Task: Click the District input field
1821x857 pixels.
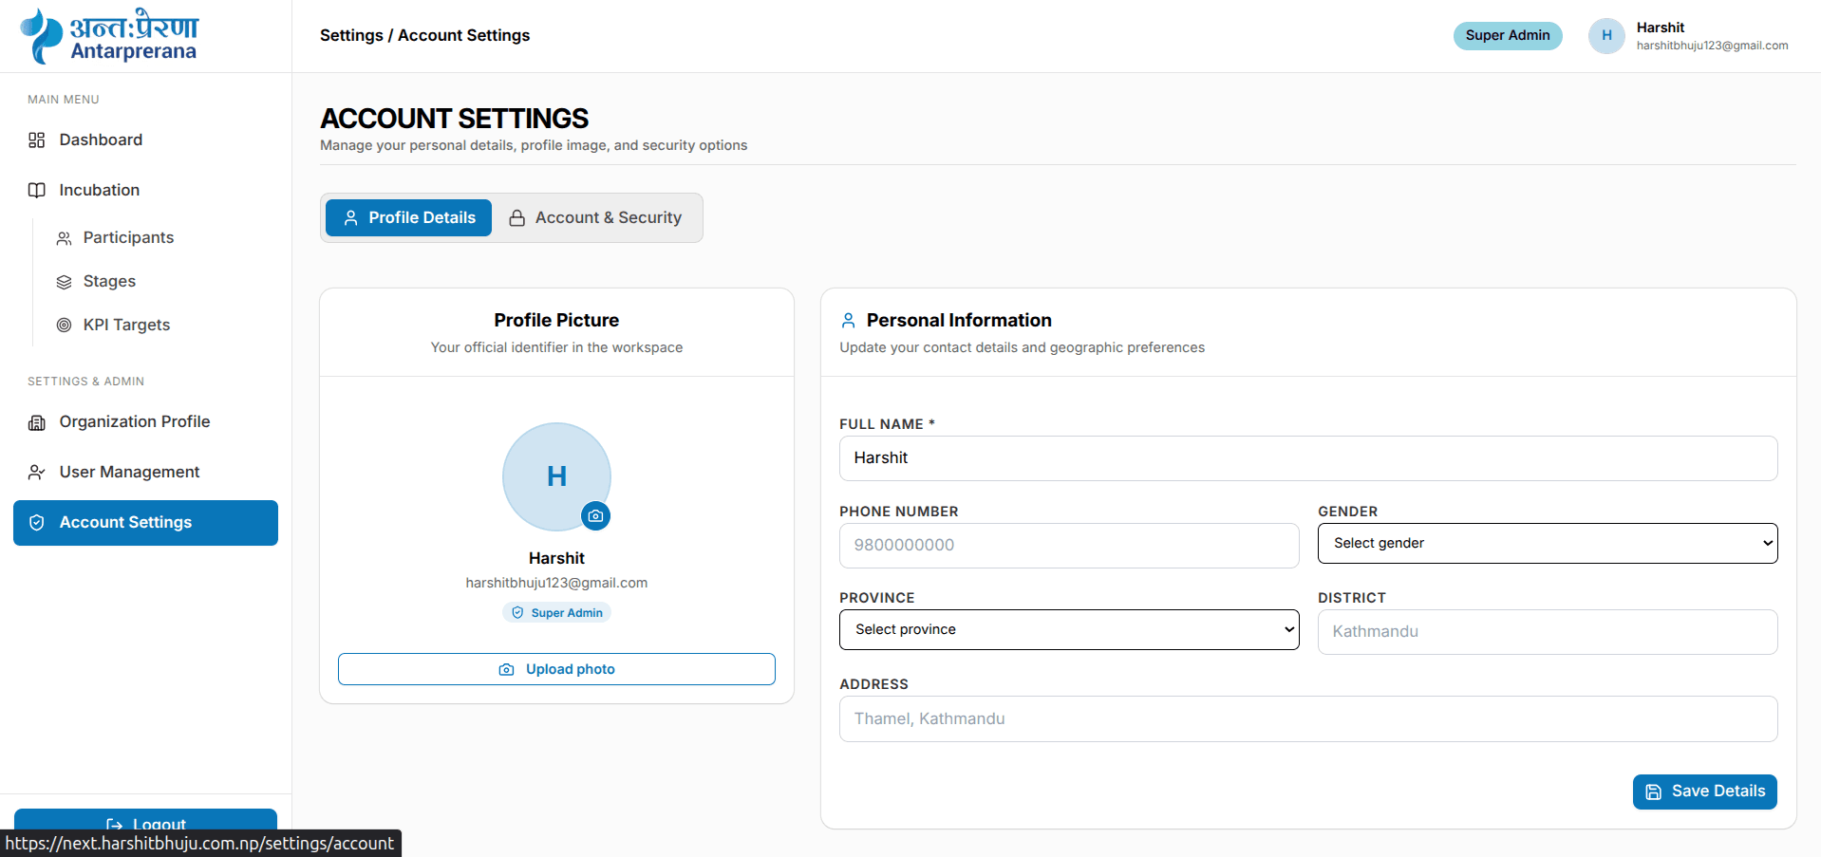Action: (x=1548, y=632)
